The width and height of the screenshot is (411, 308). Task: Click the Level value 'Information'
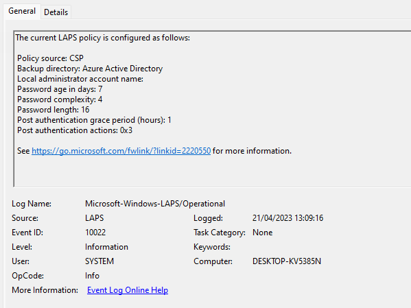click(x=106, y=247)
